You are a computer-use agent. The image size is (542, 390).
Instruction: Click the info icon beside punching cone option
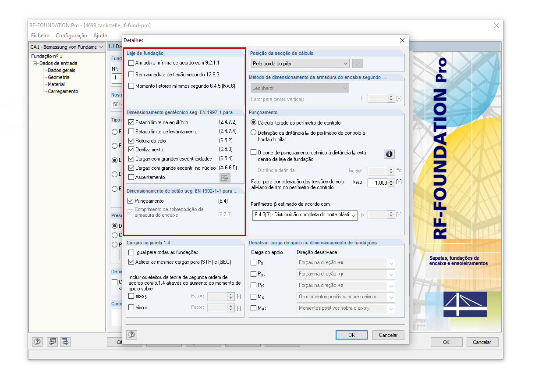pyautogui.click(x=390, y=154)
